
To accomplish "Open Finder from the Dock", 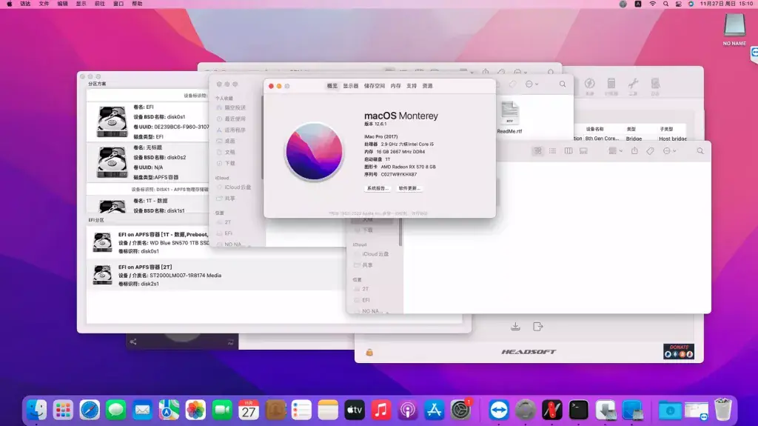I will click(x=37, y=410).
